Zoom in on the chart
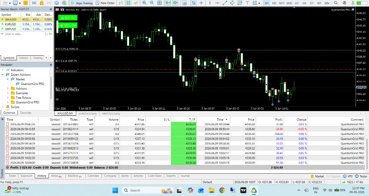The width and height of the screenshot is (369, 196). pos(145,3)
